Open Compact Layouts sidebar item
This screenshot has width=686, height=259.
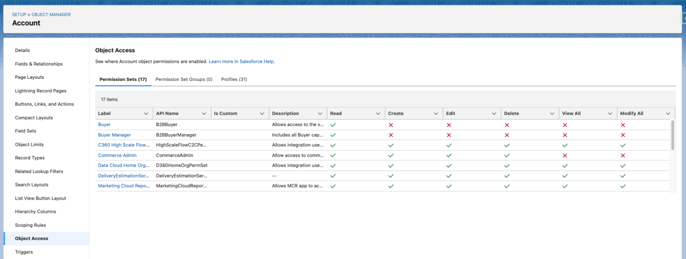point(34,117)
